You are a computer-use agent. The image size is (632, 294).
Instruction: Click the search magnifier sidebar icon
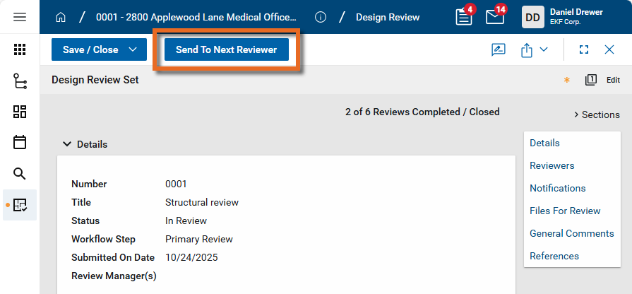(20, 173)
